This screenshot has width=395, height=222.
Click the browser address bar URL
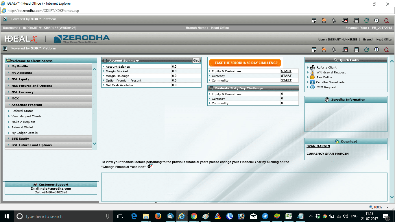click(x=43, y=11)
